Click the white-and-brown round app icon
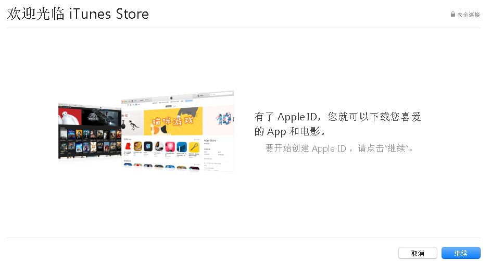The height and width of the screenshot is (261, 491). (159, 146)
